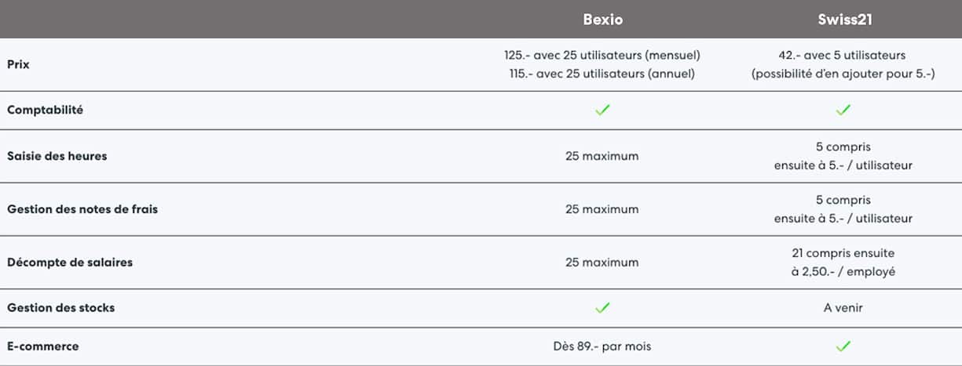Click Bexio's annual price of 115.- text

coord(602,74)
